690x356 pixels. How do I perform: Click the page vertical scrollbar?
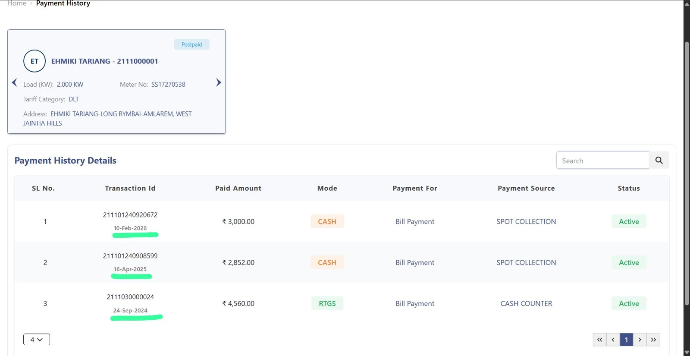[687, 173]
